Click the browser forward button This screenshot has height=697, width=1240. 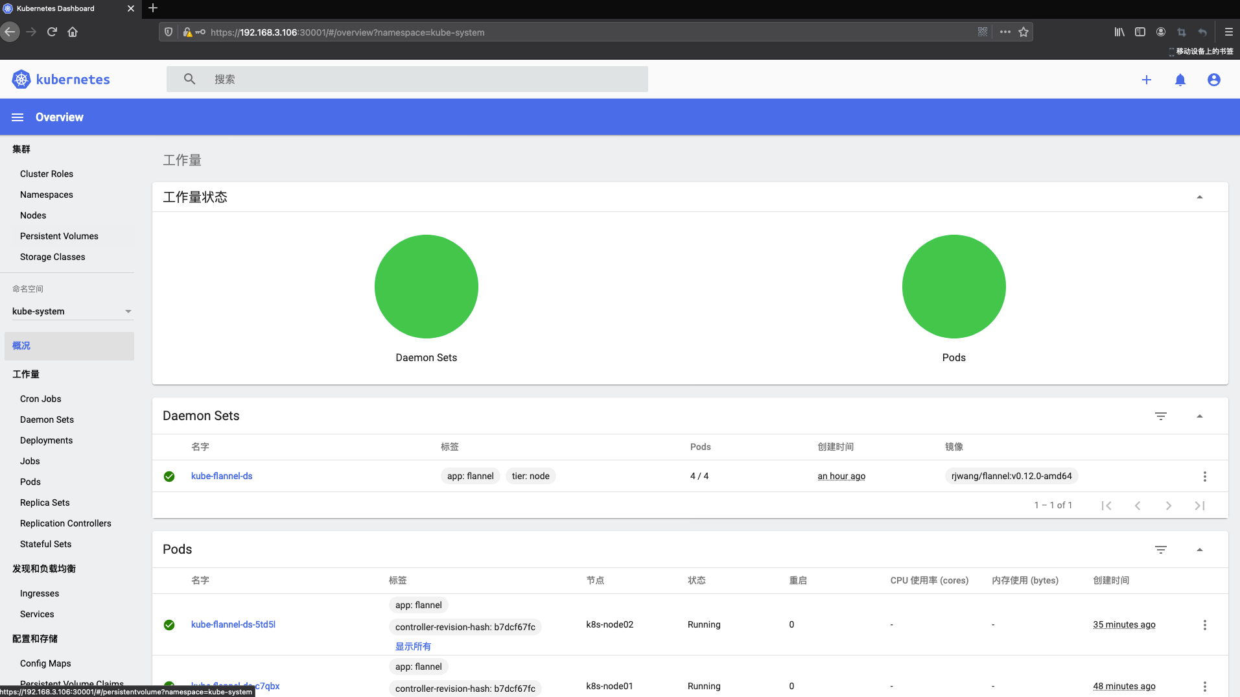tap(31, 32)
